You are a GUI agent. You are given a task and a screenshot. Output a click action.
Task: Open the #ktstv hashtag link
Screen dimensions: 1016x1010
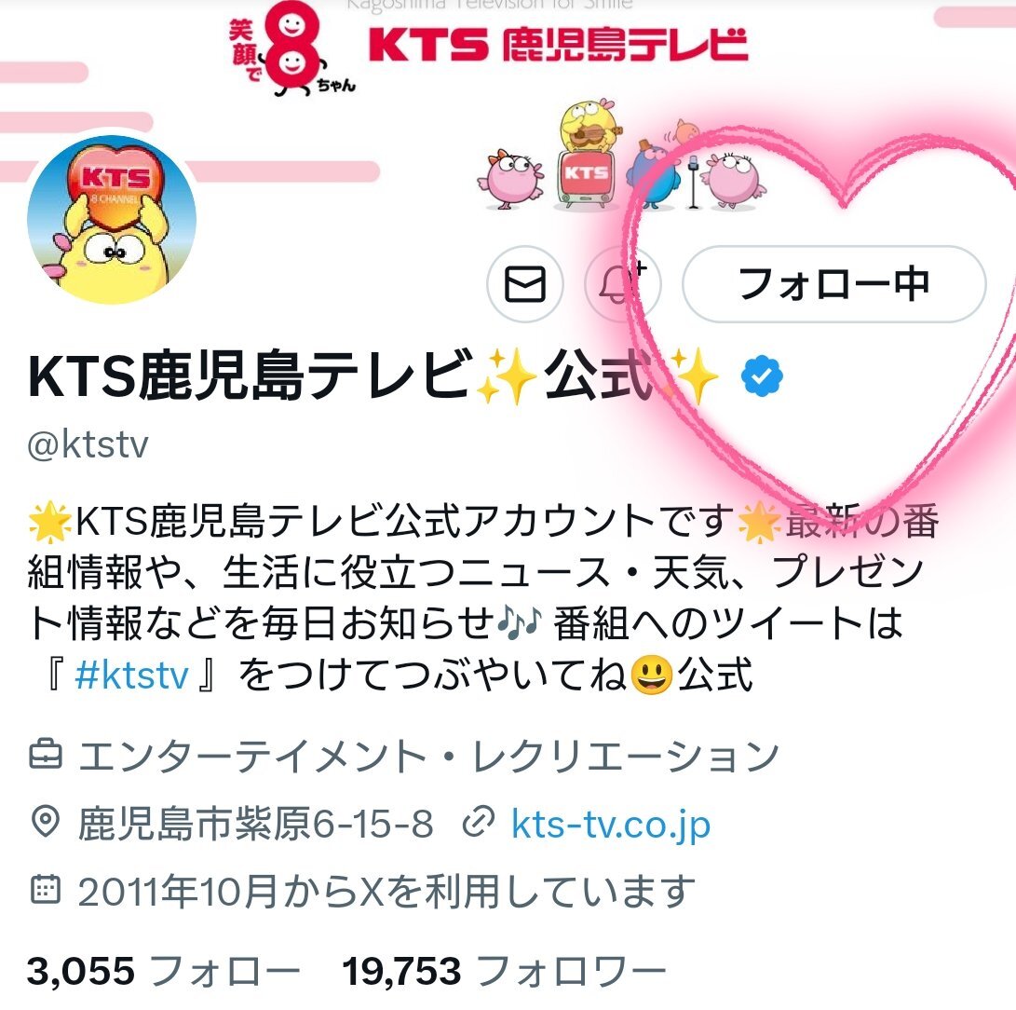tap(131, 675)
